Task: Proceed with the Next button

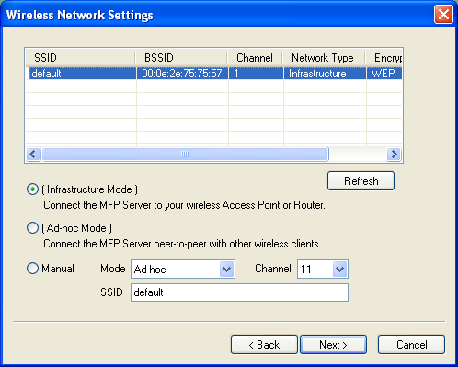Action: pos(333,345)
